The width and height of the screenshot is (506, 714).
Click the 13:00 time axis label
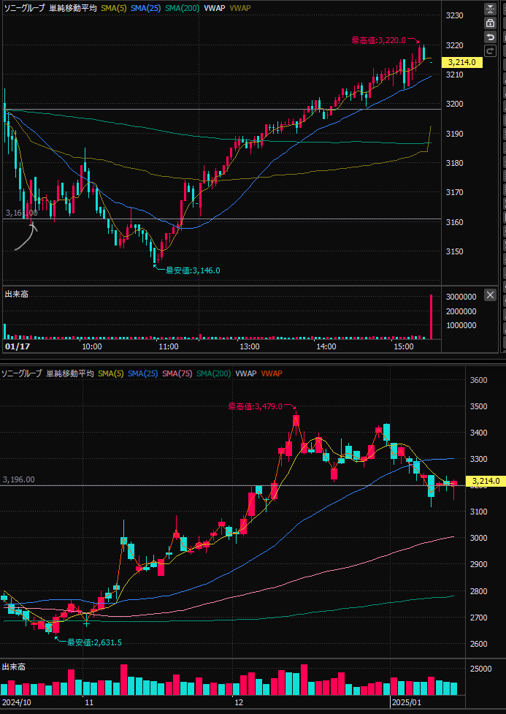tap(250, 346)
